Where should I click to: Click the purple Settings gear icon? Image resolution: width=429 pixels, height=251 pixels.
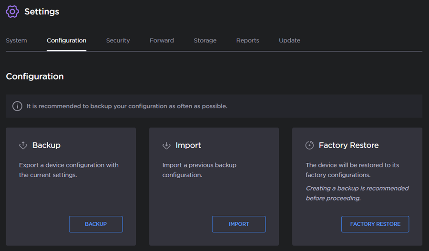[12, 11]
